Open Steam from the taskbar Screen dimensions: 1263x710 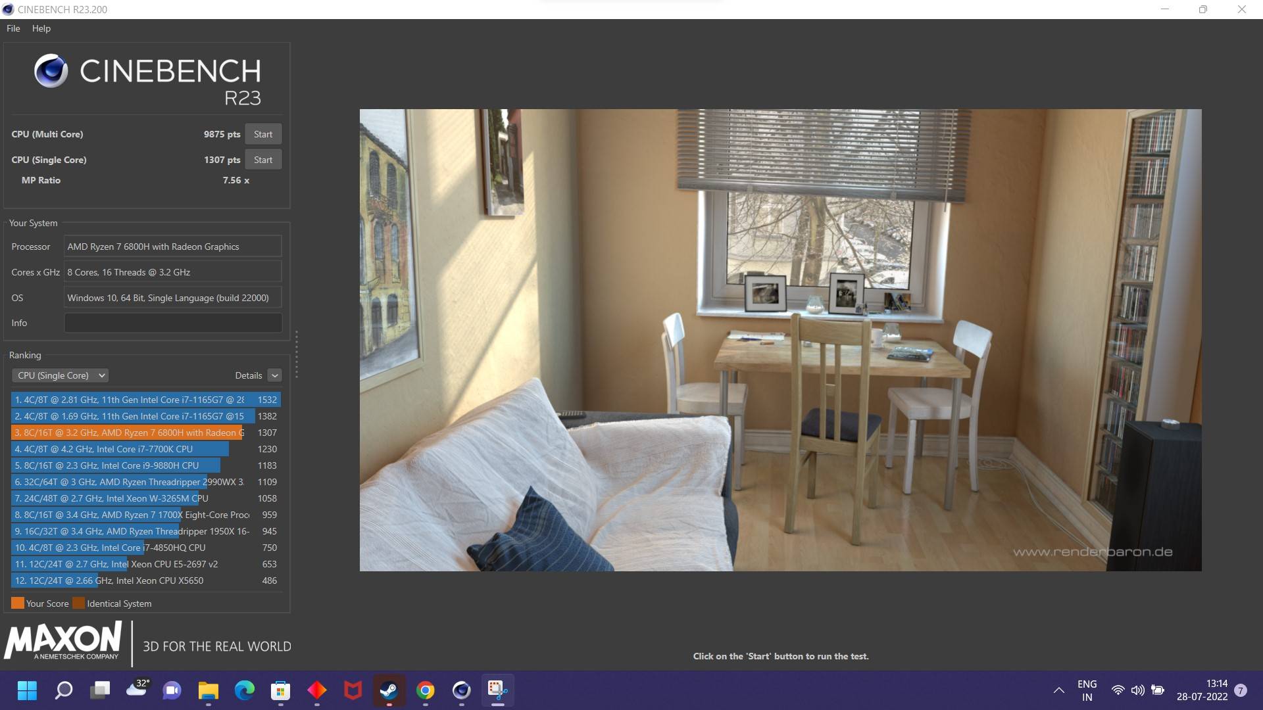click(x=389, y=690)
